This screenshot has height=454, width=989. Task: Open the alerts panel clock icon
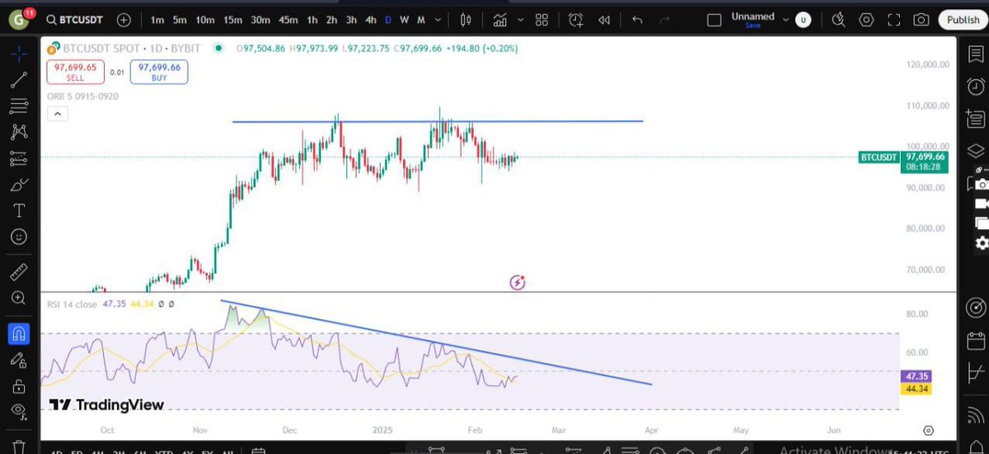click(x=975, y=87)
